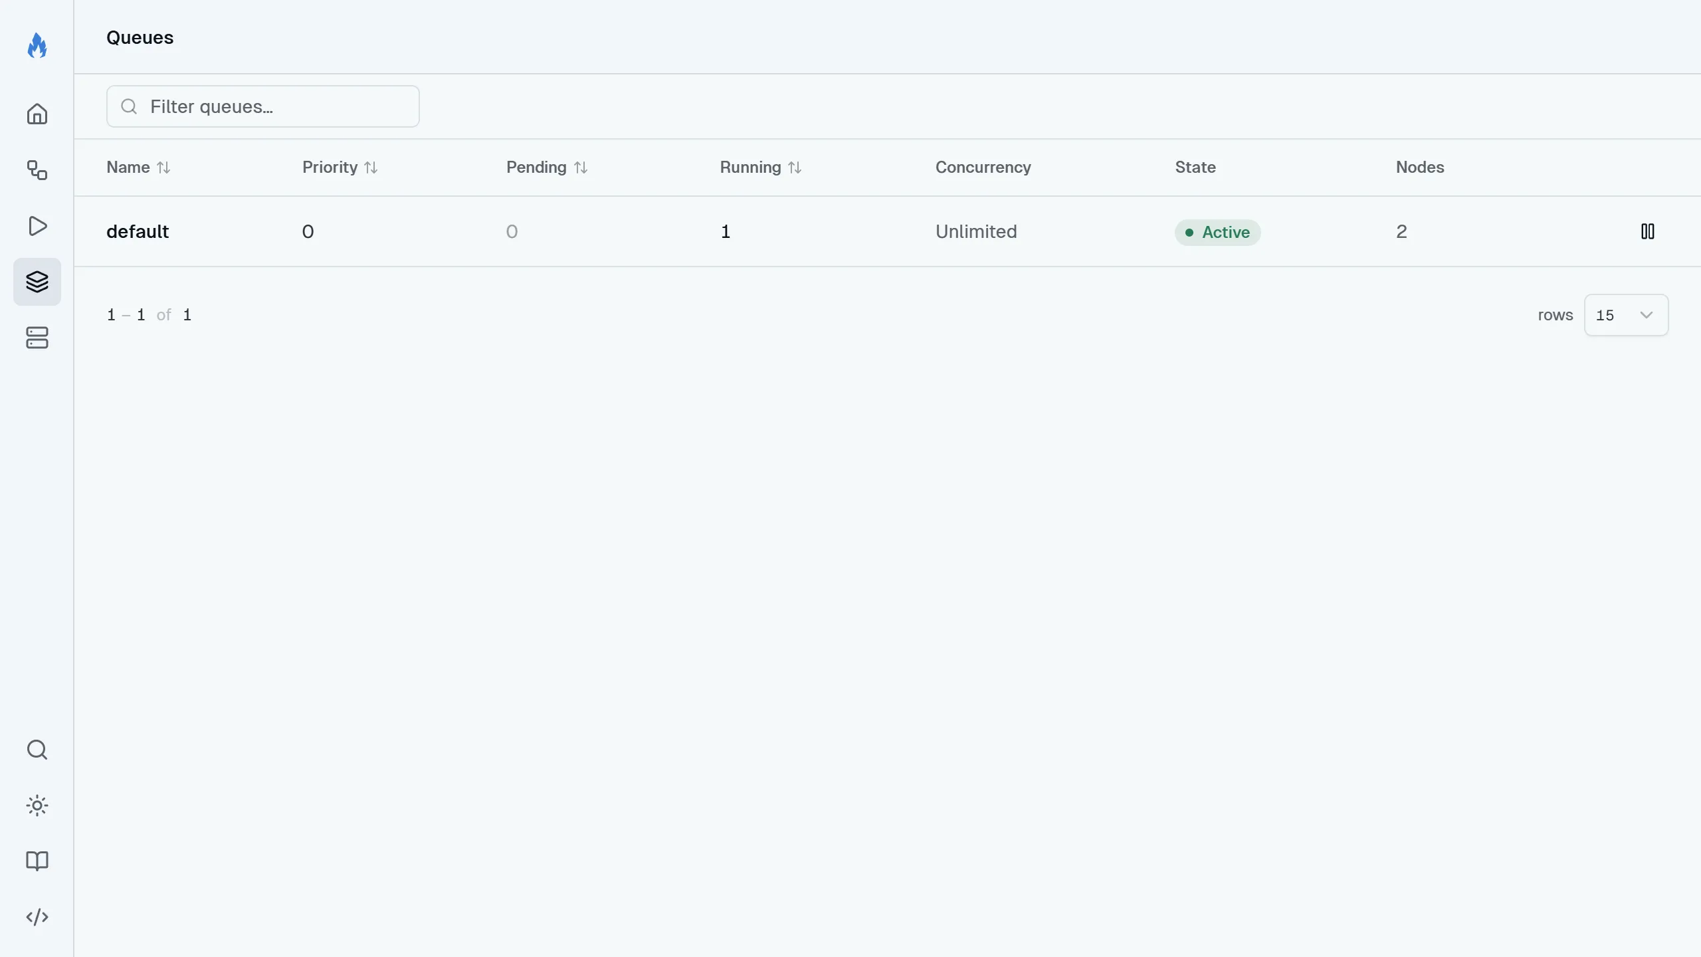Click the Unlimited concurrency value
This screenshot has height=957, width=1701.
pyautogui.click(x=976, y=231)
